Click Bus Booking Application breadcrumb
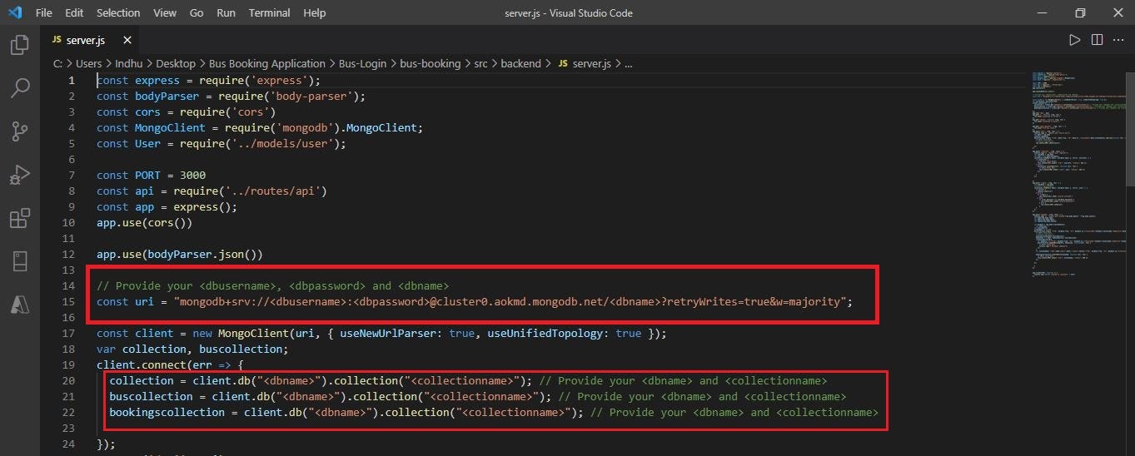Screen dimensions: 1135x456 267,63
